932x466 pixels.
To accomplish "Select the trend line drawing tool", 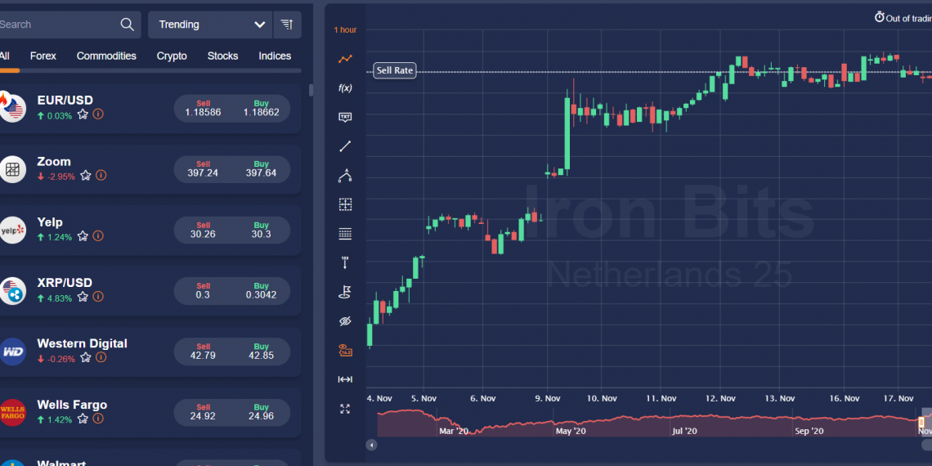I will 345,146.
